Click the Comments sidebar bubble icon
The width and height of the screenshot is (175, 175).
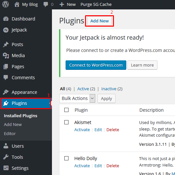6,78
